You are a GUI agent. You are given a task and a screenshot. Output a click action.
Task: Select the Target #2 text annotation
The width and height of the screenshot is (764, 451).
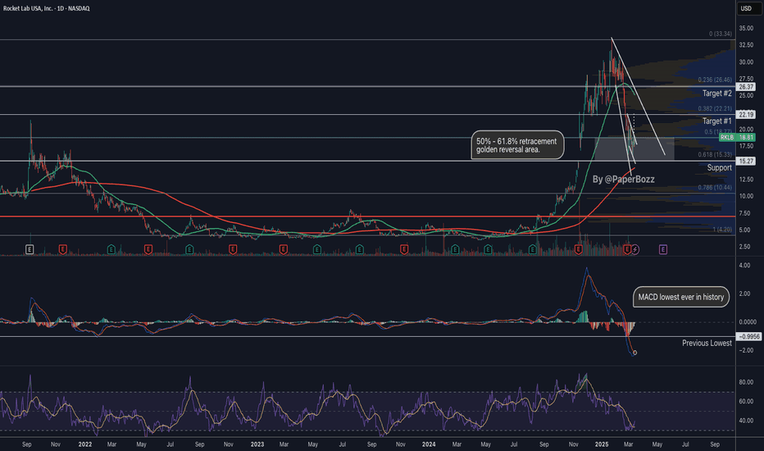(716, 93)
